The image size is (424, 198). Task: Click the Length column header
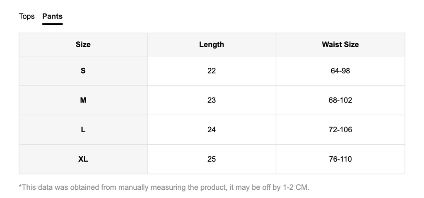[212, 45]
